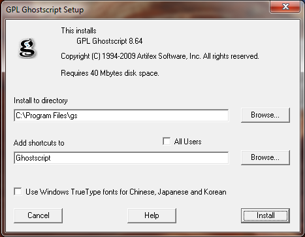Screen dimensions: 305x237
Task: Close the GPL Ghostscript Setup window
Action: [285, 7]
